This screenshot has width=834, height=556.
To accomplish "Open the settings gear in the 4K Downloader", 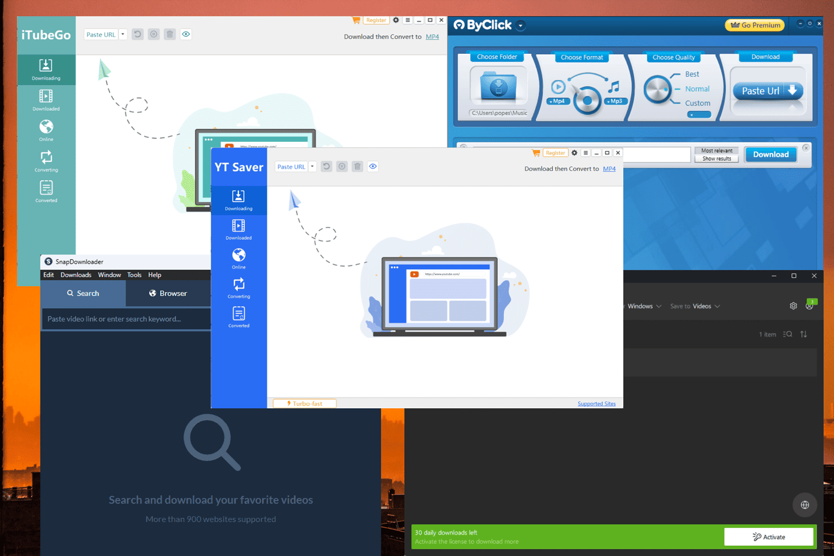I will [793, 306].
